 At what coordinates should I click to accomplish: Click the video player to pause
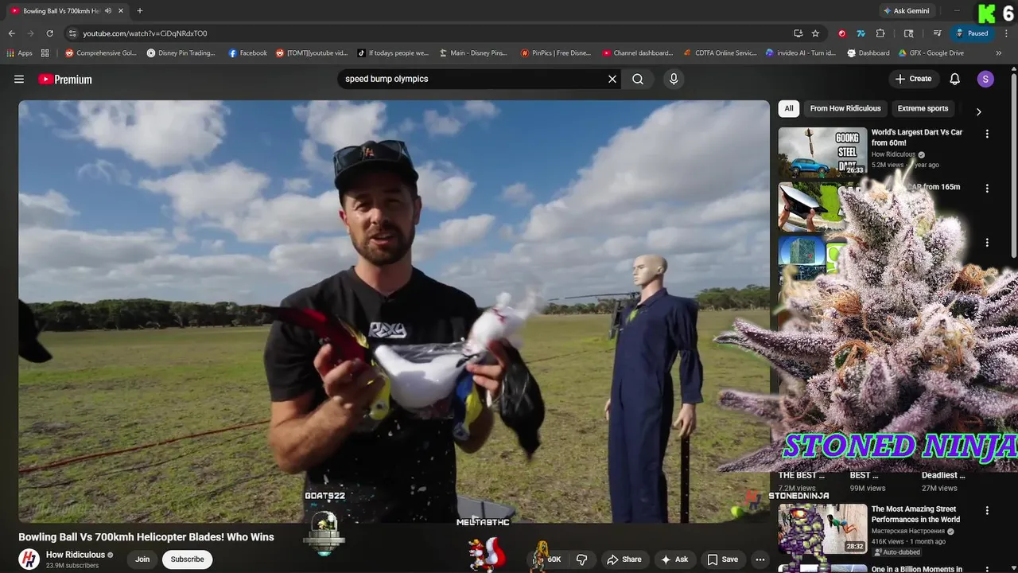click(394, 310)
